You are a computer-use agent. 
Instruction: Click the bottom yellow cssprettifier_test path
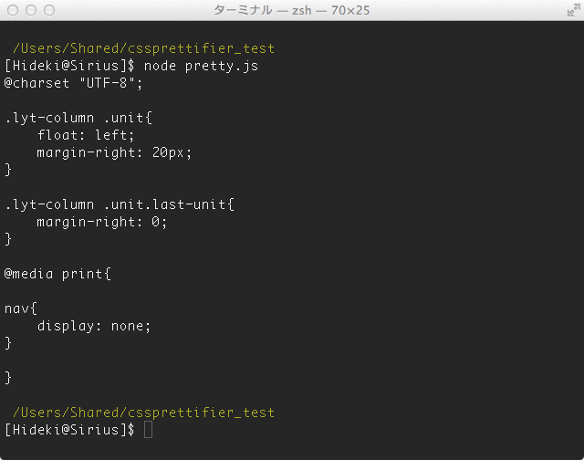(x=144, y=413)
